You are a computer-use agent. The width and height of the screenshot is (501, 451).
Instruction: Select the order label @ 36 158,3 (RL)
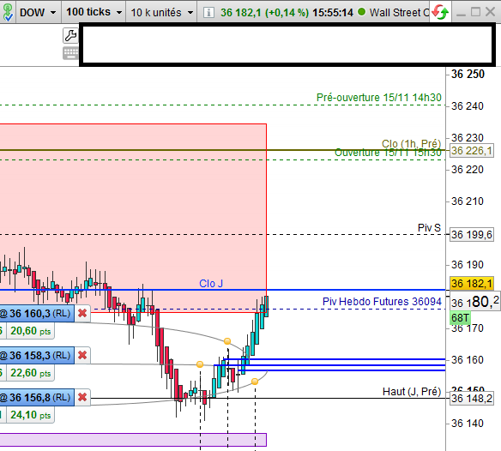(x=36, y=356)
